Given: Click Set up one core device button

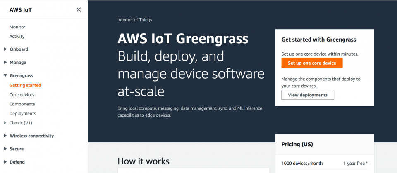Looking at the screenshot, I should tap(312, 63).
